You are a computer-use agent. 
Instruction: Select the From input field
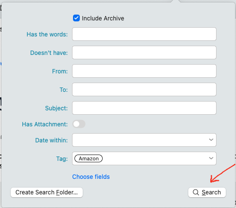coord(144,71)
